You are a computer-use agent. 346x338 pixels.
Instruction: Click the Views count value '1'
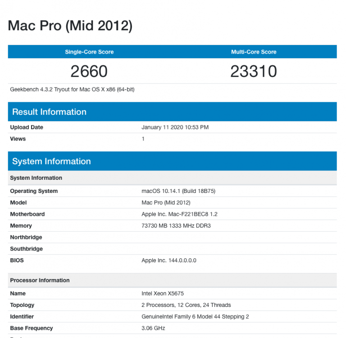pyautogui.click(x=143, y=139)
